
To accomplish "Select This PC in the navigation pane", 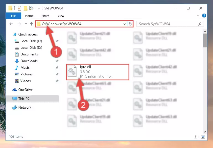I will click(x=24, y=99).
